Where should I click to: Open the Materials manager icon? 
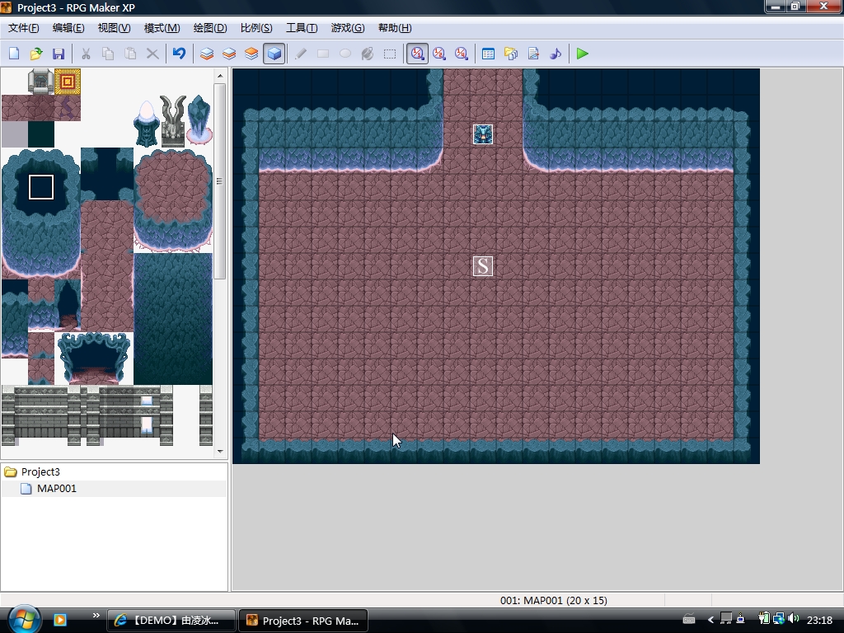point(511,54)
